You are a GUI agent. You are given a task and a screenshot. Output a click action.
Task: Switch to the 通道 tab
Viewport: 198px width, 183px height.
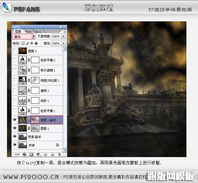28,31
